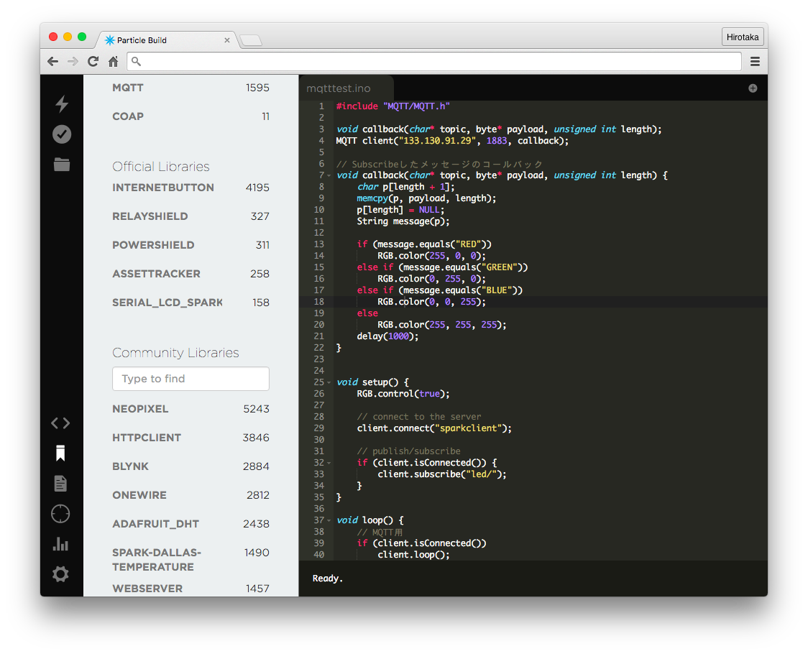Click the delay(1000); line

tap(388, 336)
